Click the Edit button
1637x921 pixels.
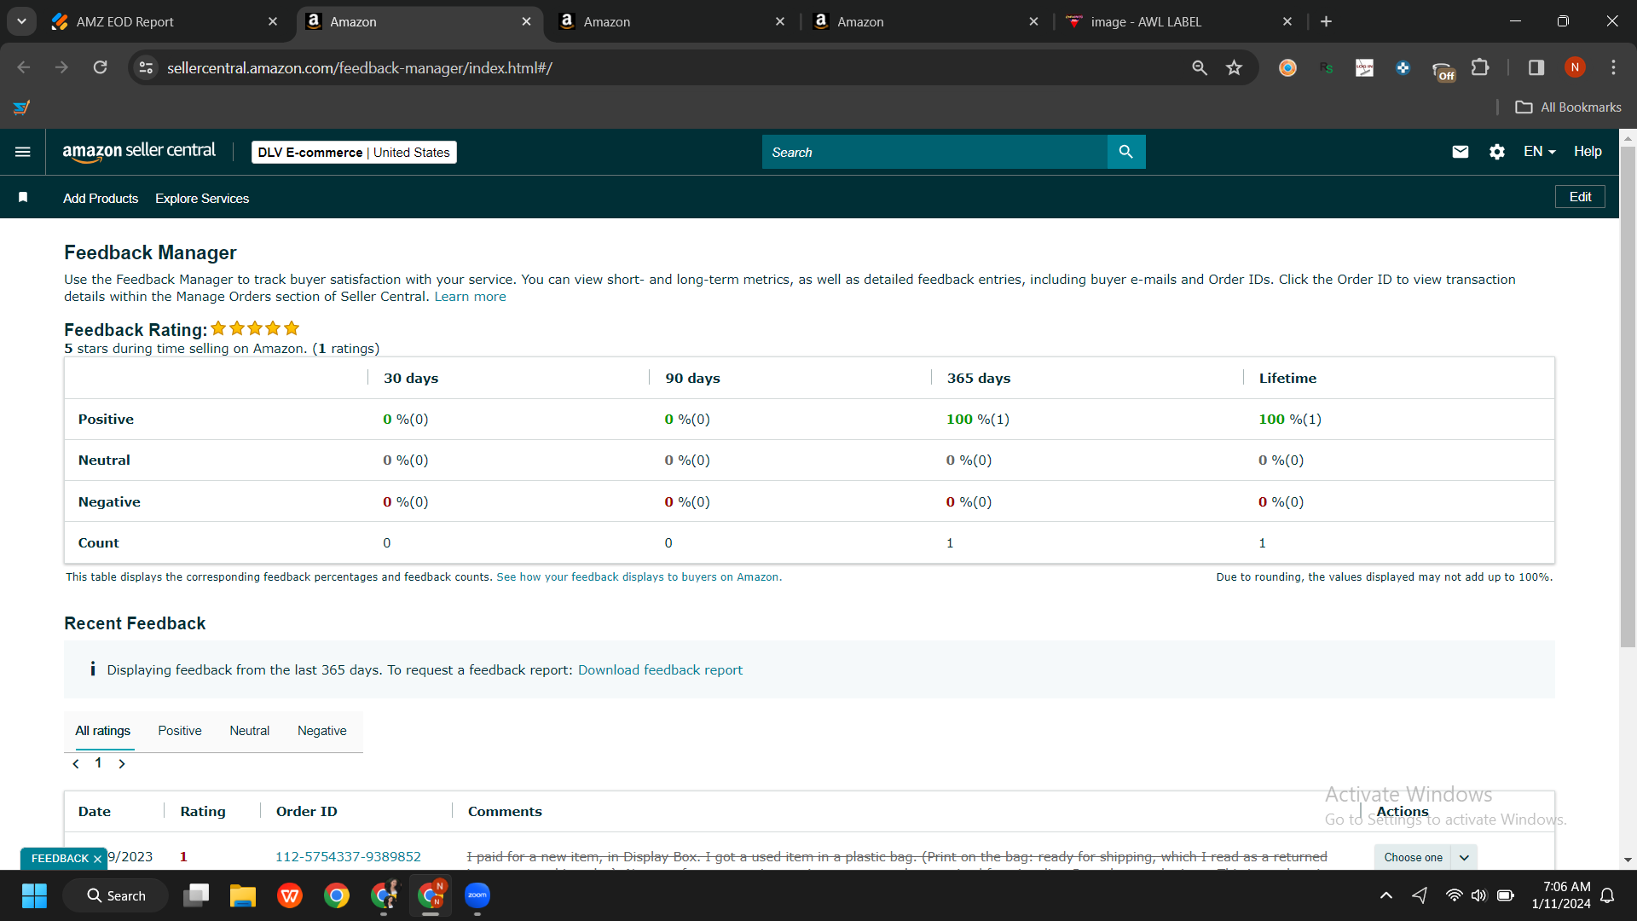click(1580, 196)
